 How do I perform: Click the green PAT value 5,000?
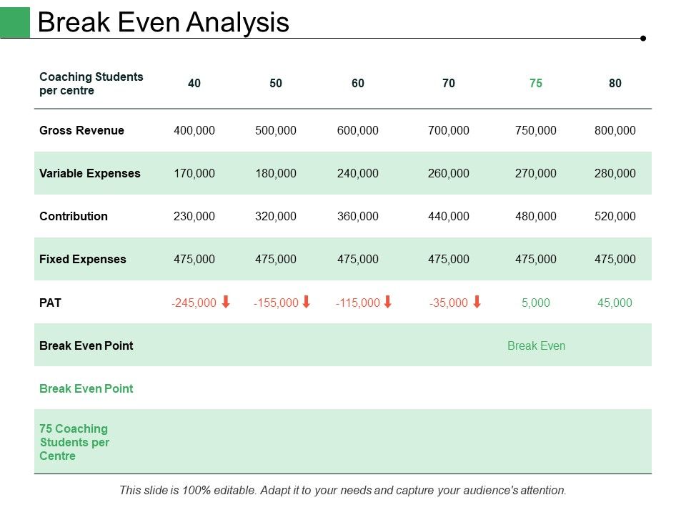535,303
